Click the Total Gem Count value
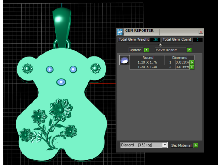The height and width of the screenshot is (165, 220). 198,39
